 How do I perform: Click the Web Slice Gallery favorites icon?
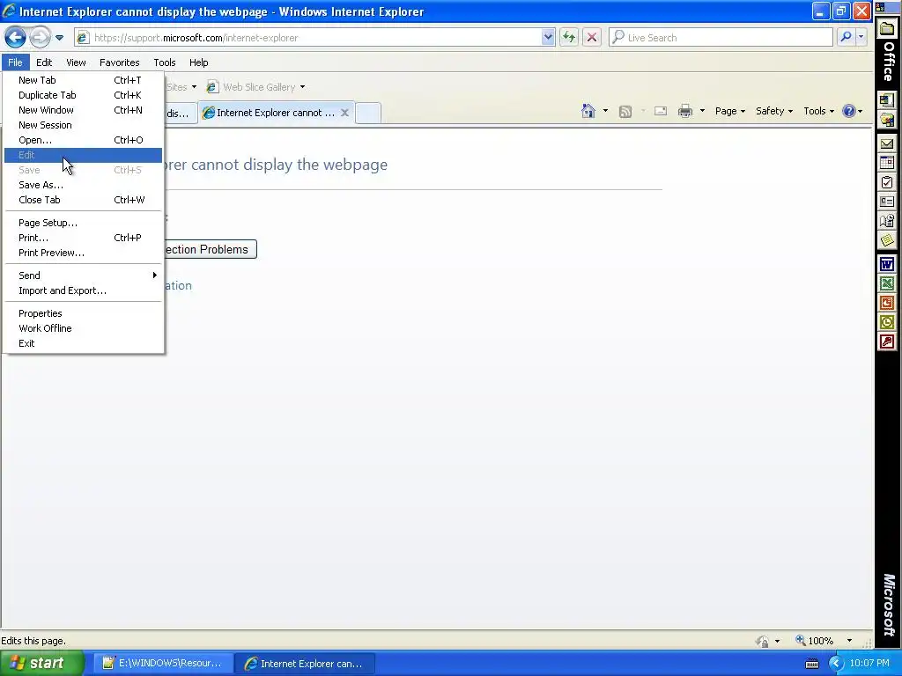[212, 87]
